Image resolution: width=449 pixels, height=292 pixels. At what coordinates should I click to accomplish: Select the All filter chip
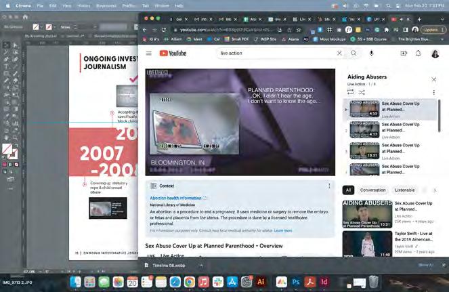(348, 190)
